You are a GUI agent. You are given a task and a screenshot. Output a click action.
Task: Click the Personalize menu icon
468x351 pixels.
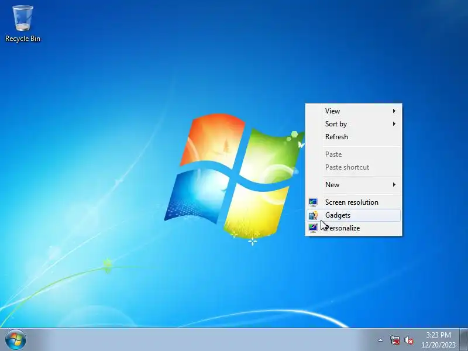(313, 228)
